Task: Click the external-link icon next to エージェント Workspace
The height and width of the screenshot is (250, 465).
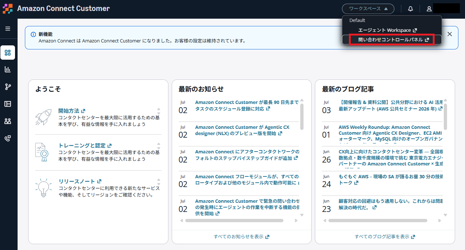Action: [x=415, y=30]
